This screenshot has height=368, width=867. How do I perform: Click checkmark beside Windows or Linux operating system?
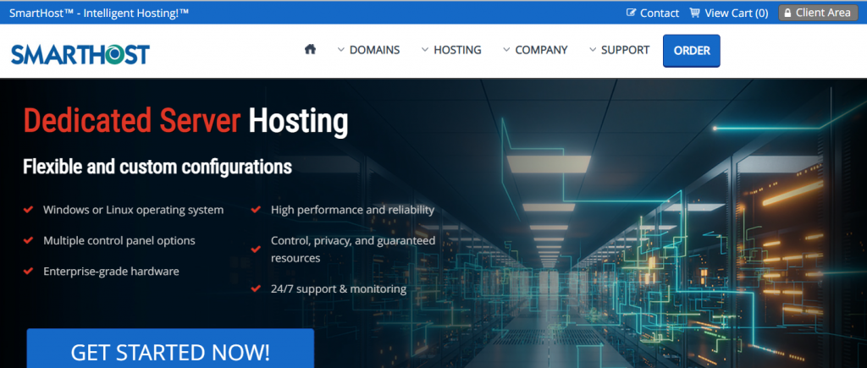[x=28, y=210]
